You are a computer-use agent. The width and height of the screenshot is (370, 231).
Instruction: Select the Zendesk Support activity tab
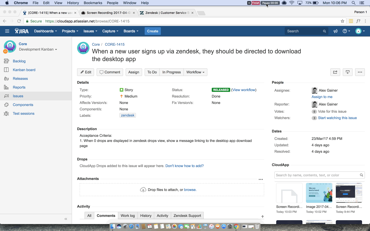(187, 216)
